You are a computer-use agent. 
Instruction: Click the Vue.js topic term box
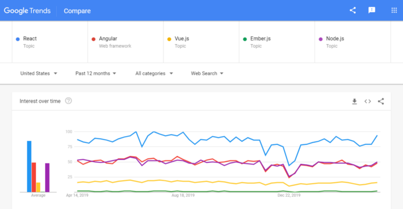[201, 42]
